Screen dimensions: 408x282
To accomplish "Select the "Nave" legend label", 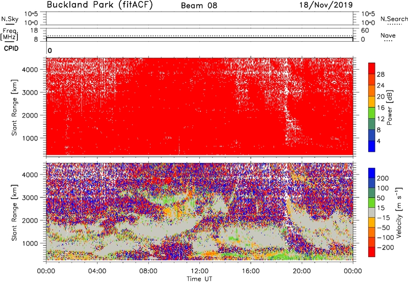I will coord(388,35).
